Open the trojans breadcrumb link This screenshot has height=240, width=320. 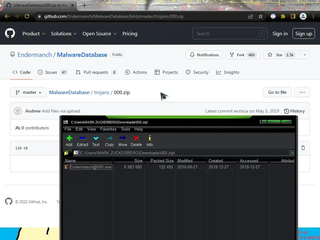point(102,92)
